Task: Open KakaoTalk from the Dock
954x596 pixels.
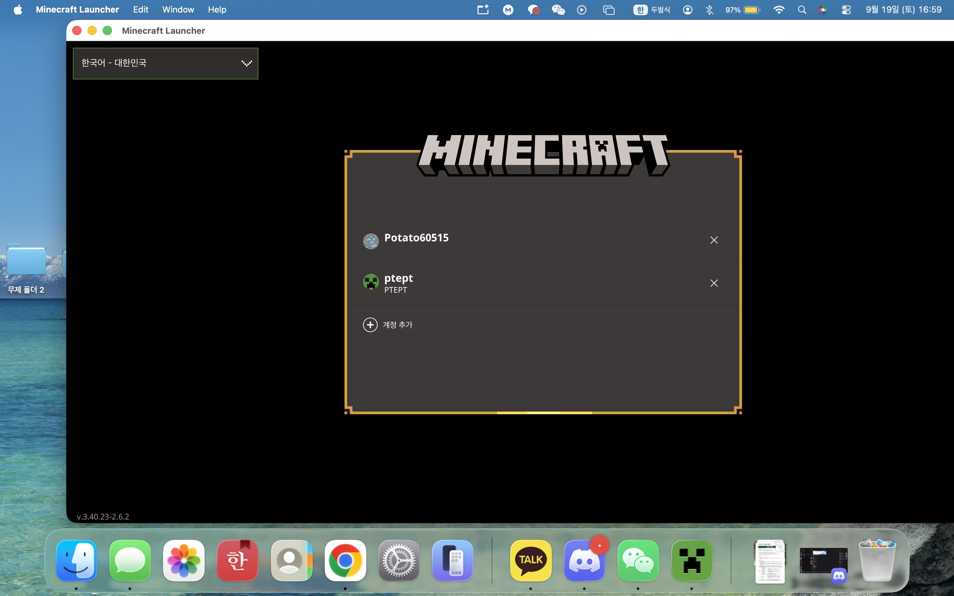Action: 531,561
